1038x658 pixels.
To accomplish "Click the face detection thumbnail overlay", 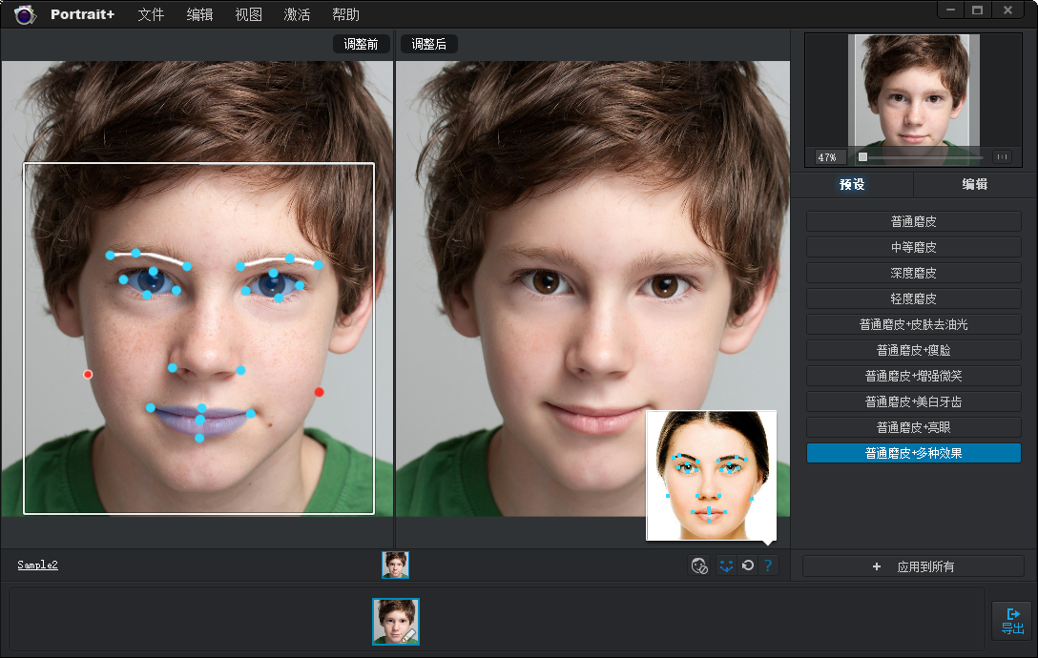I will (711, 476).
